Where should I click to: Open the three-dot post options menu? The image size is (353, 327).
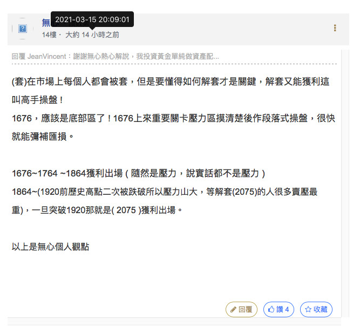click(335, 28)
